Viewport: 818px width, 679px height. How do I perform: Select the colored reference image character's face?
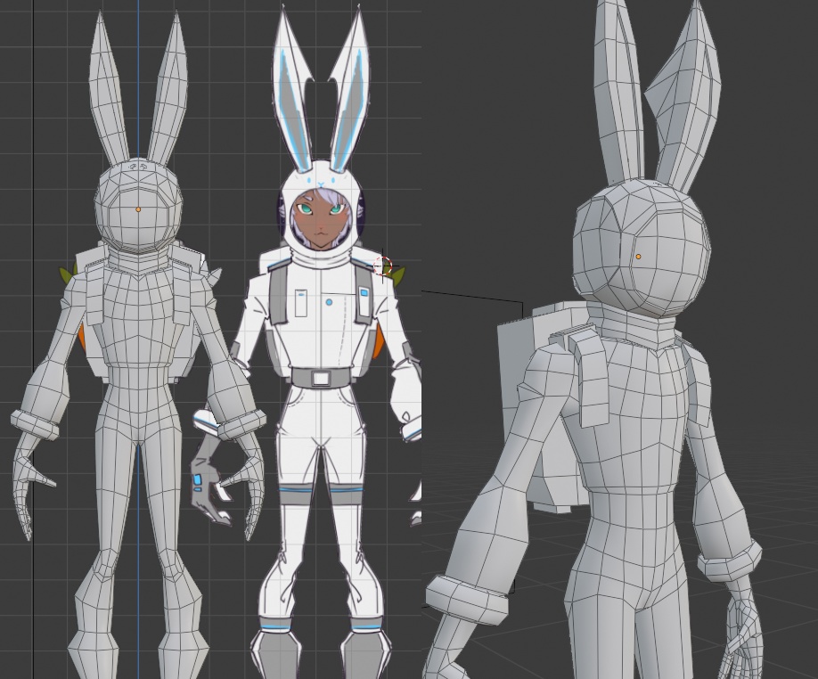pyautogui.click(x=322, y=219)
